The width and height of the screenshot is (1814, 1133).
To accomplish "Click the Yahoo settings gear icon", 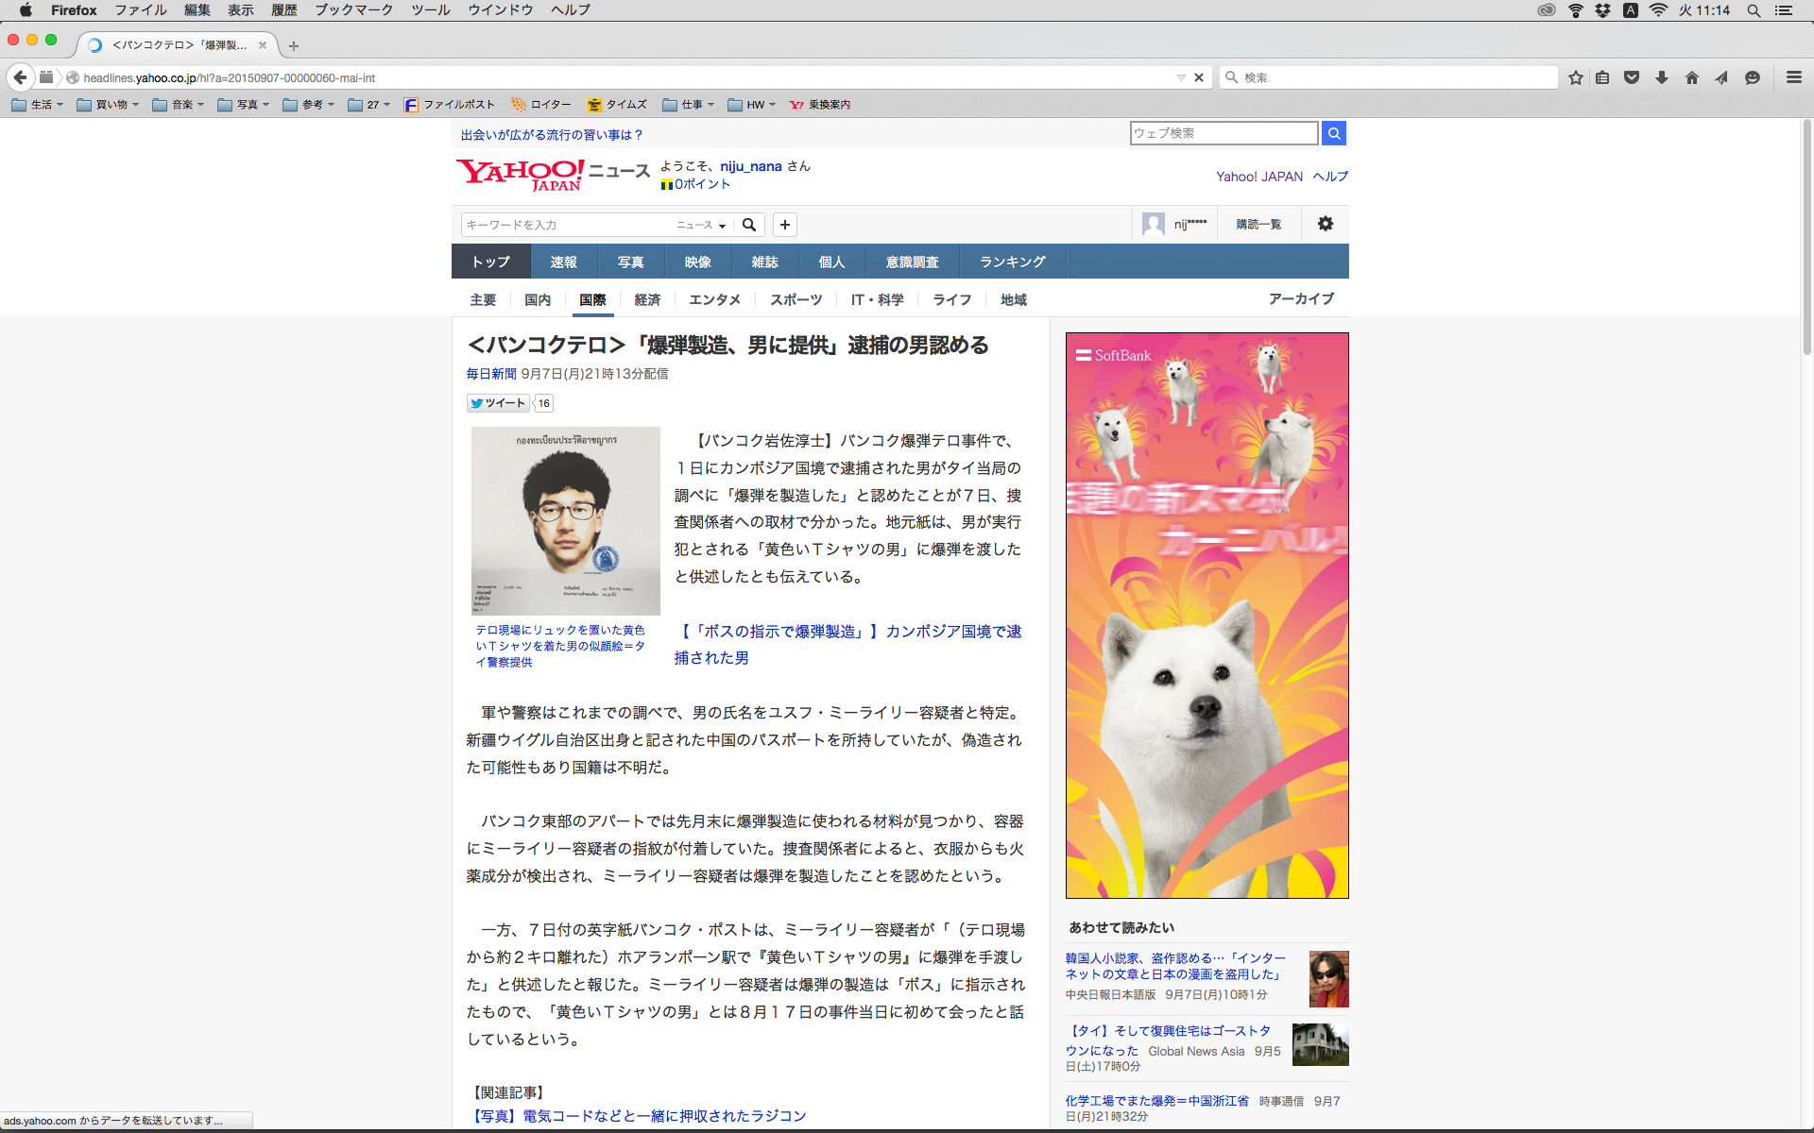I will click(1325, 224).
